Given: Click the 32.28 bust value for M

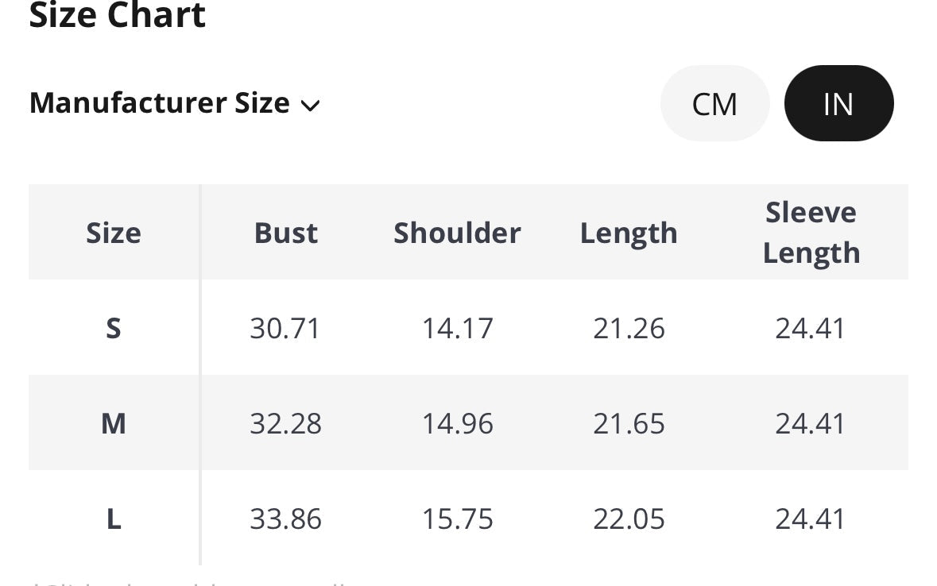Looking at the screenshot, I should (x=285, y=423).
